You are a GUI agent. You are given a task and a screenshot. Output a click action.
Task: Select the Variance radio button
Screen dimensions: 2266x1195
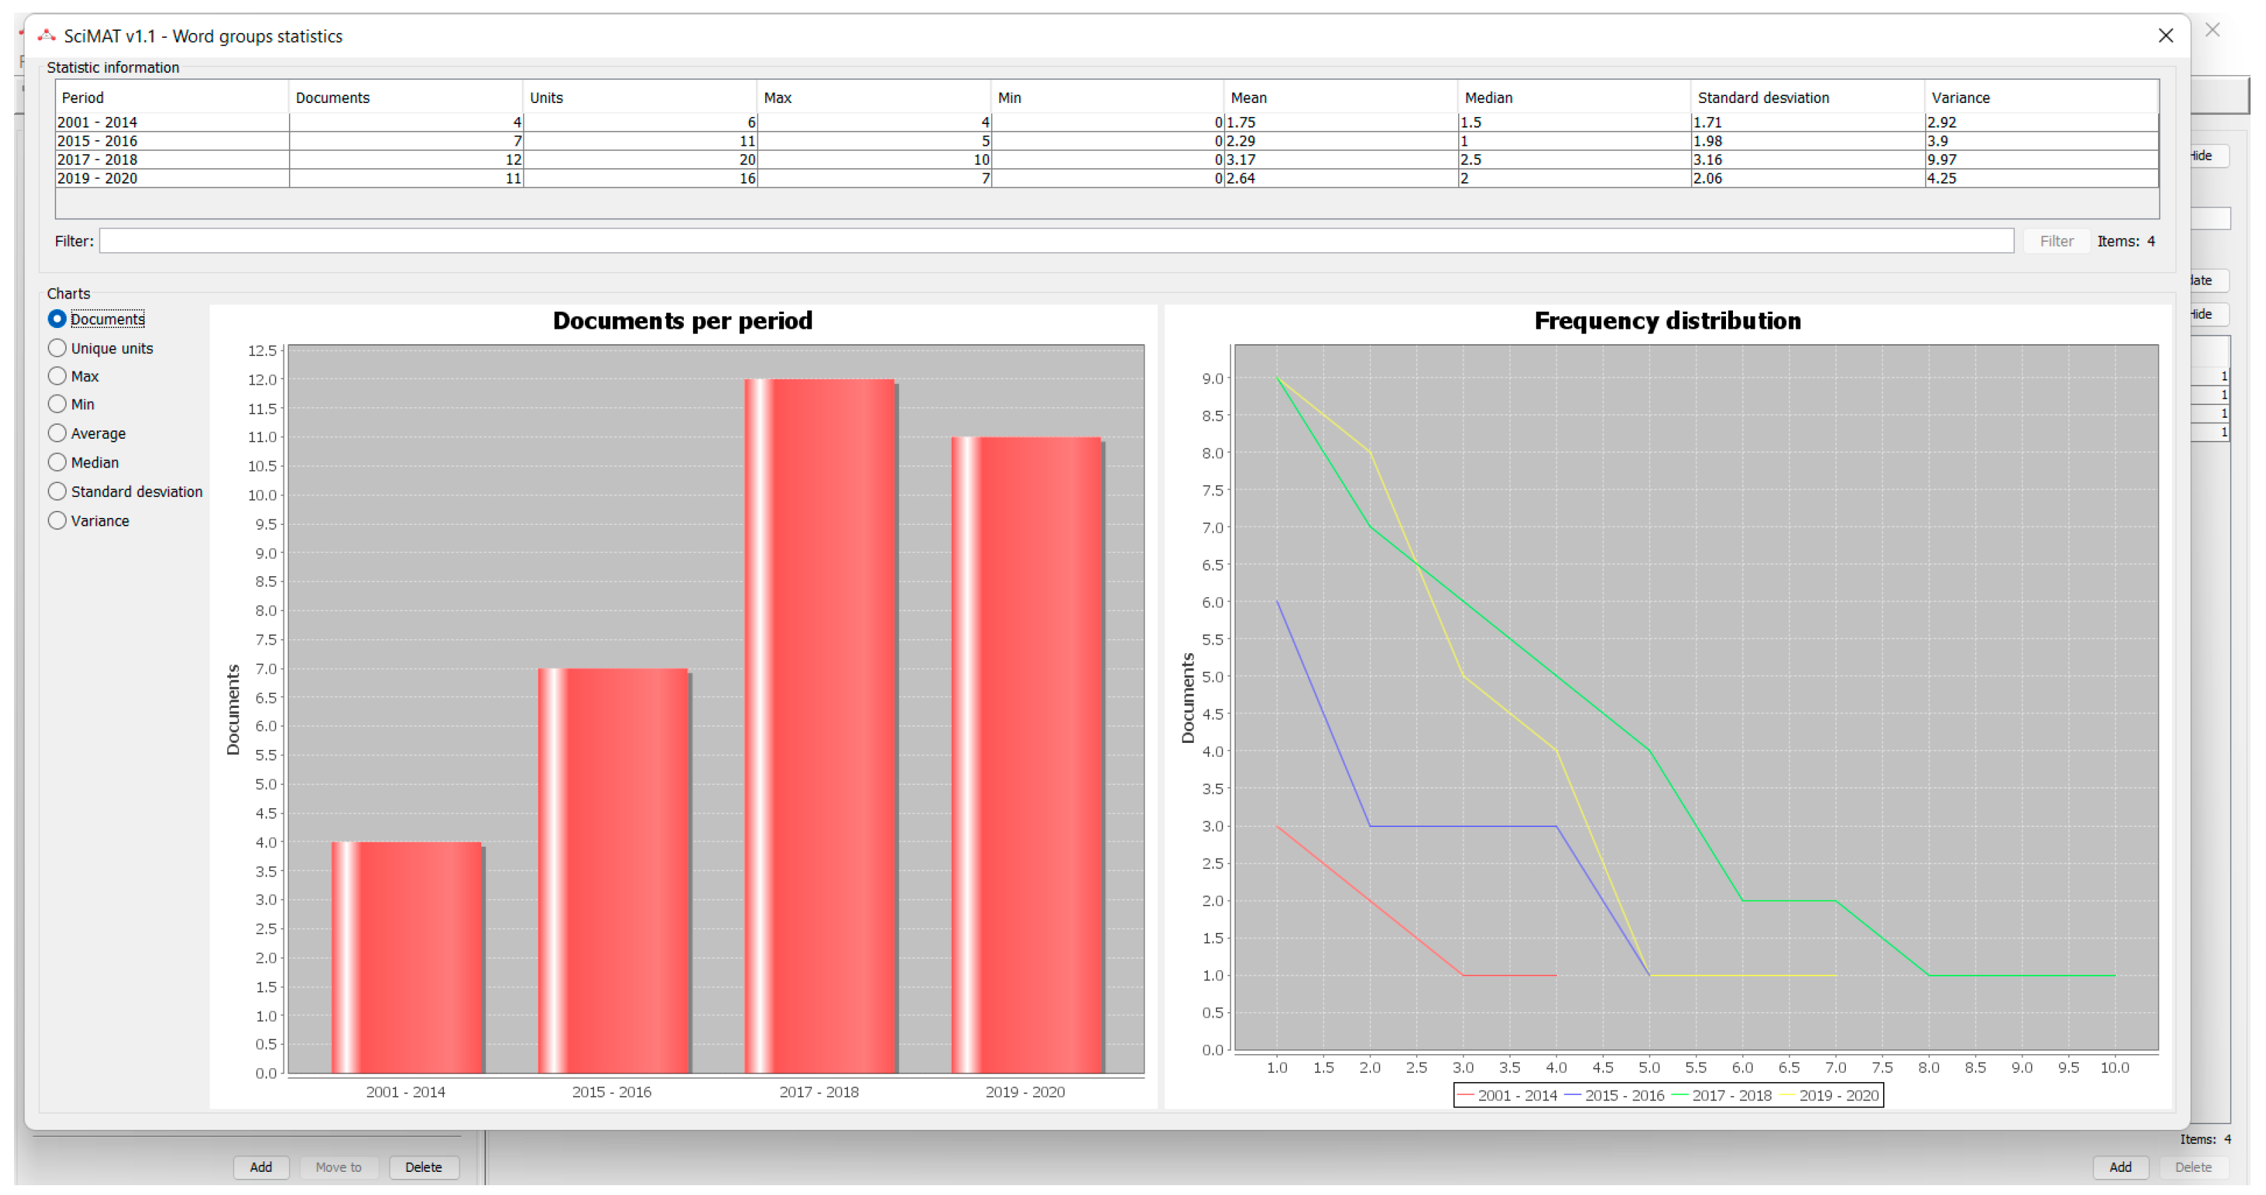pyautogui.click(x=58, y=521)
